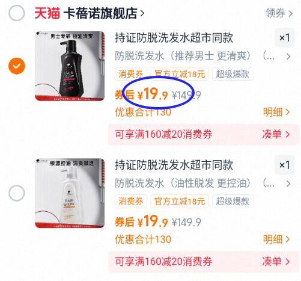
Task: Tap the 消费券 tag on first item
Action: coord(131,74)
